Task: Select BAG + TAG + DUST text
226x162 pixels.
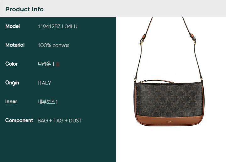Action: click(60, 121)
